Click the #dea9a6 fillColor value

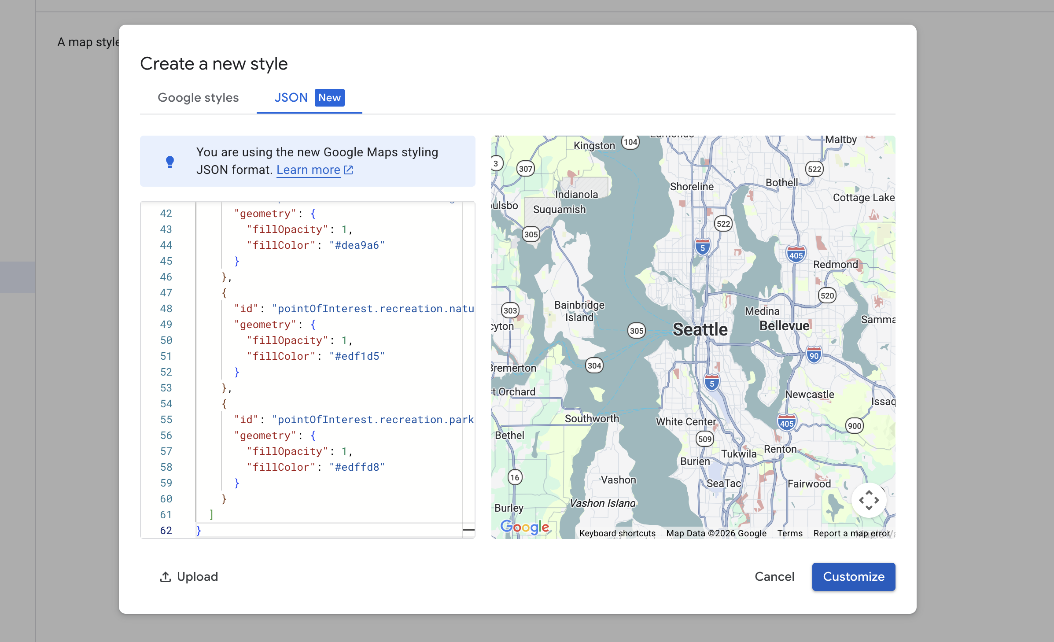(x=357, y=245)
